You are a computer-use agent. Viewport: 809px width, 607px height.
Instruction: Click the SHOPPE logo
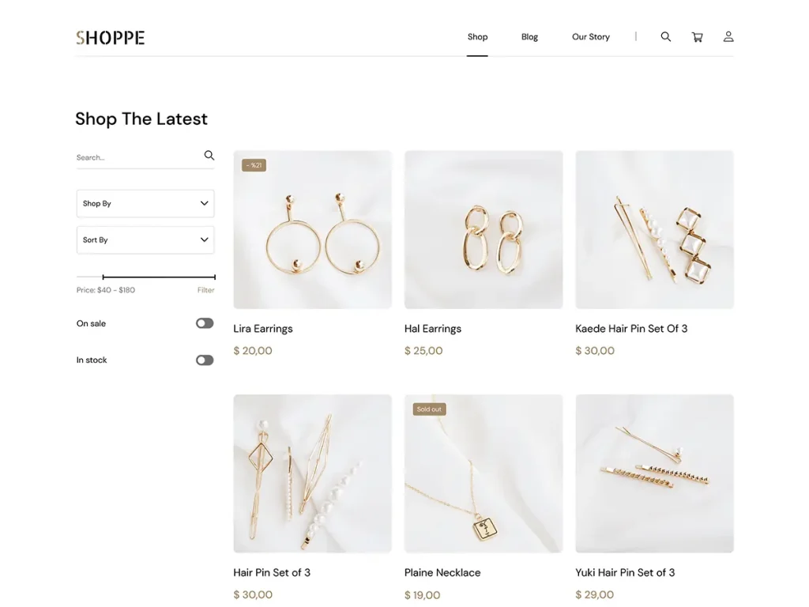point(110,37)
